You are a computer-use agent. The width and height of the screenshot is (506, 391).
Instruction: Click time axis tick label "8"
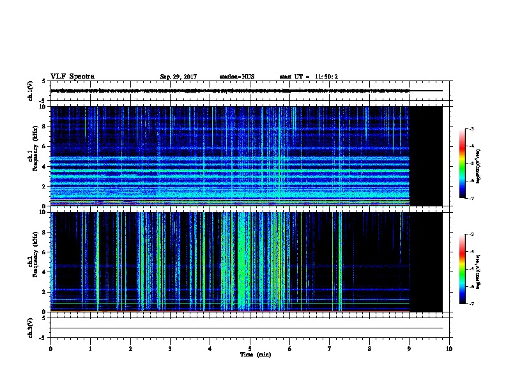tap(369, 349)
